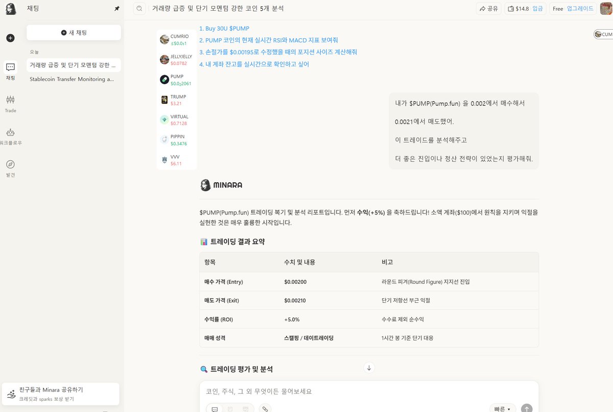The width and height of the screenshot is (613, 412).
Task: Focus the '코인, 주식, 그 외 무엇이든 물어보세요' input
Action: (x=369, y=392)
